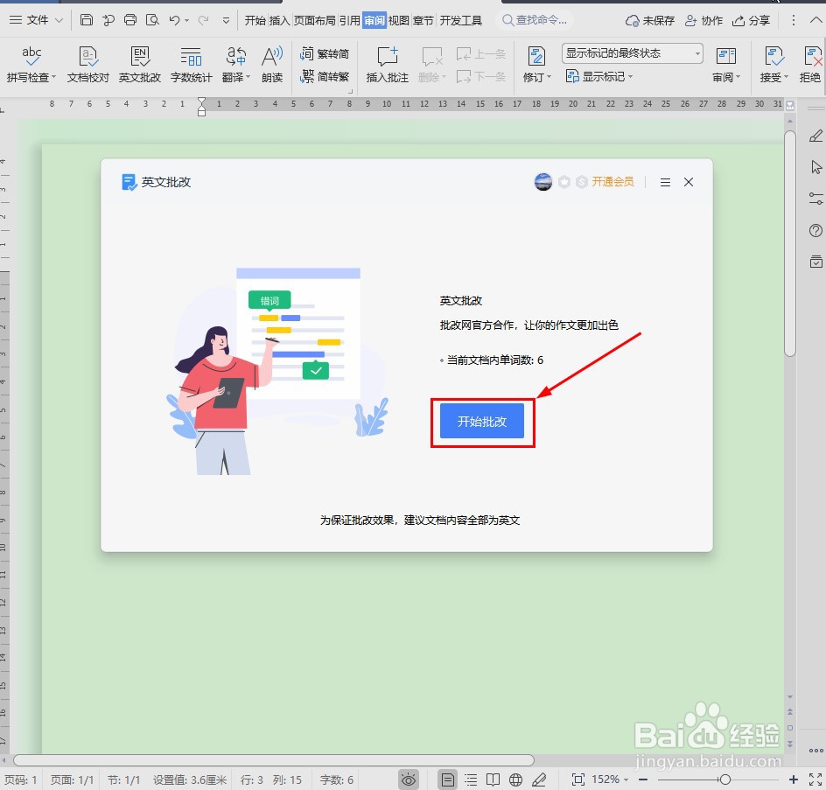Start the 朗读 read aloud feature
The width and height of the screenshot is (826, 790).
tap(272, 61)
